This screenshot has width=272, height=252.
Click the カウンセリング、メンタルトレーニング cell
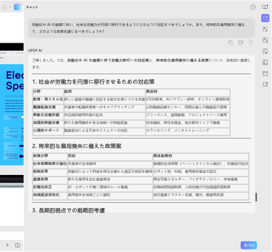point(188,131)
